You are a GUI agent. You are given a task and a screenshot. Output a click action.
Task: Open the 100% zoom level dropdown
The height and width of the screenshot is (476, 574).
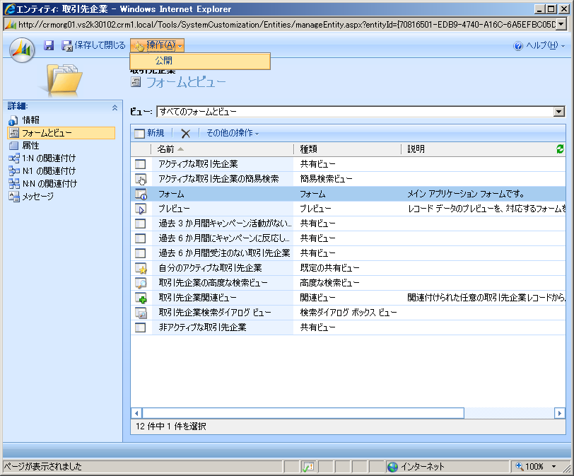tap(554, 467)
